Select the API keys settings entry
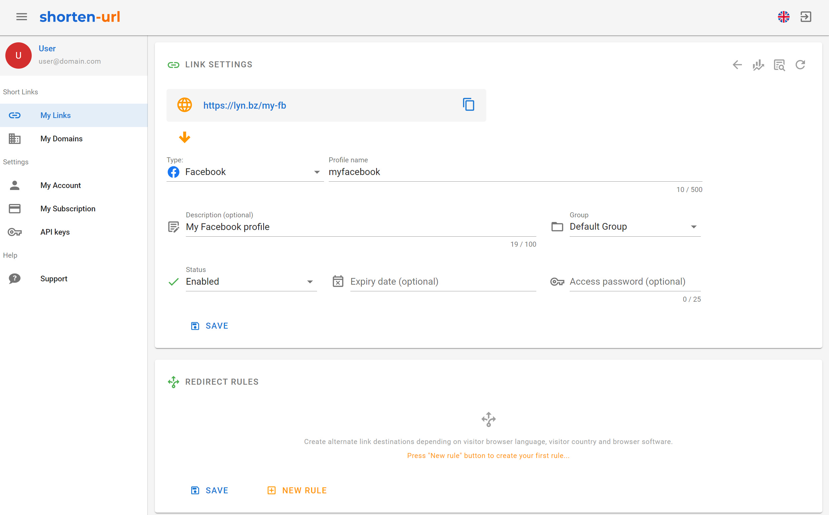 [x=54, y=232]
